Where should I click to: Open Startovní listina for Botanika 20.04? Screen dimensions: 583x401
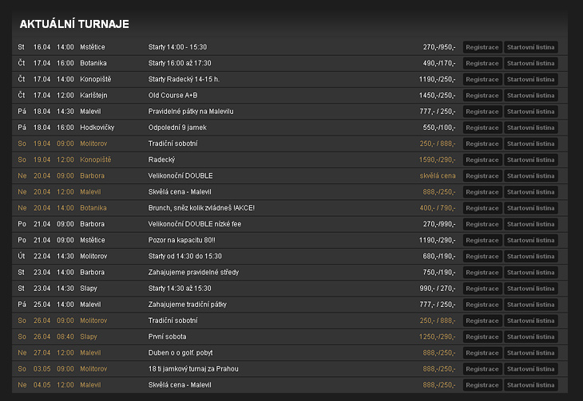[530, 208]
